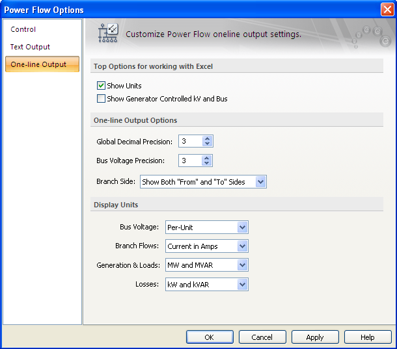
Task: Switch to the Text Output page
Action: pos(30,47)
